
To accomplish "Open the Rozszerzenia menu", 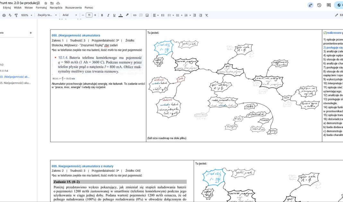I will pos(73,7).
